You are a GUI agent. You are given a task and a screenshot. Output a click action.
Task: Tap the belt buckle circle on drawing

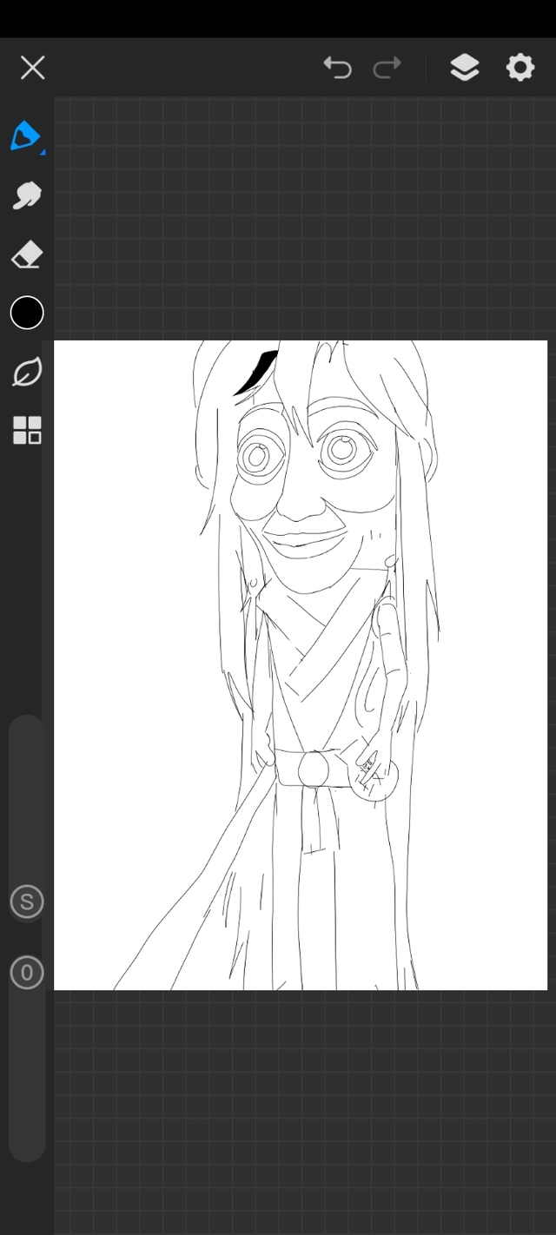click(314, 769)
